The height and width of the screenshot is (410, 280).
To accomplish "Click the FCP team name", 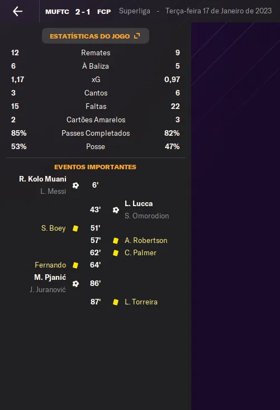I will tap(104, 12).
